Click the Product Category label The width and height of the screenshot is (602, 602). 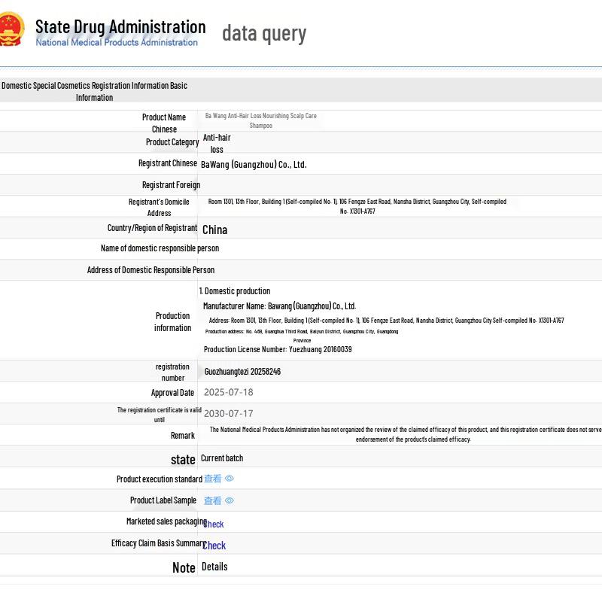tap(172, 142)
